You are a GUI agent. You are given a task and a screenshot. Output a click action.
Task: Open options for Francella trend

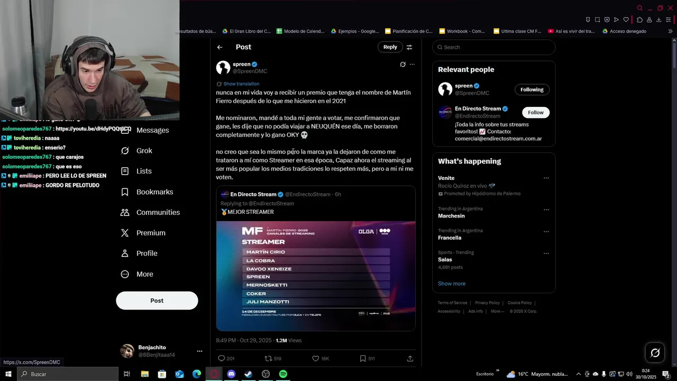546,231
